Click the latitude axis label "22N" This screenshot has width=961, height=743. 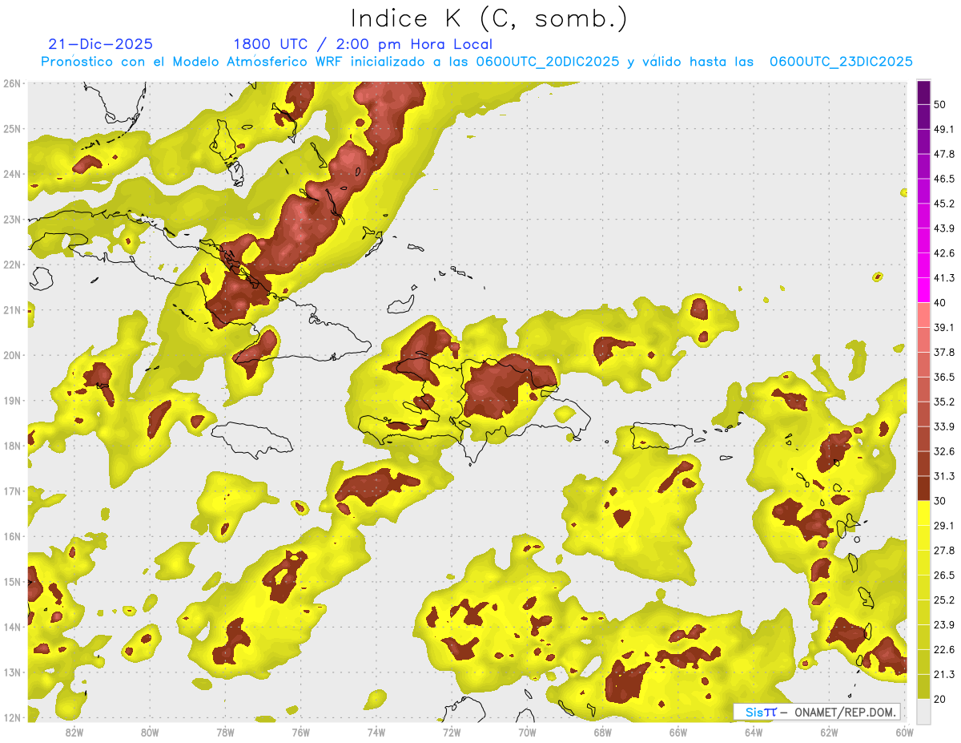(12, 264)
